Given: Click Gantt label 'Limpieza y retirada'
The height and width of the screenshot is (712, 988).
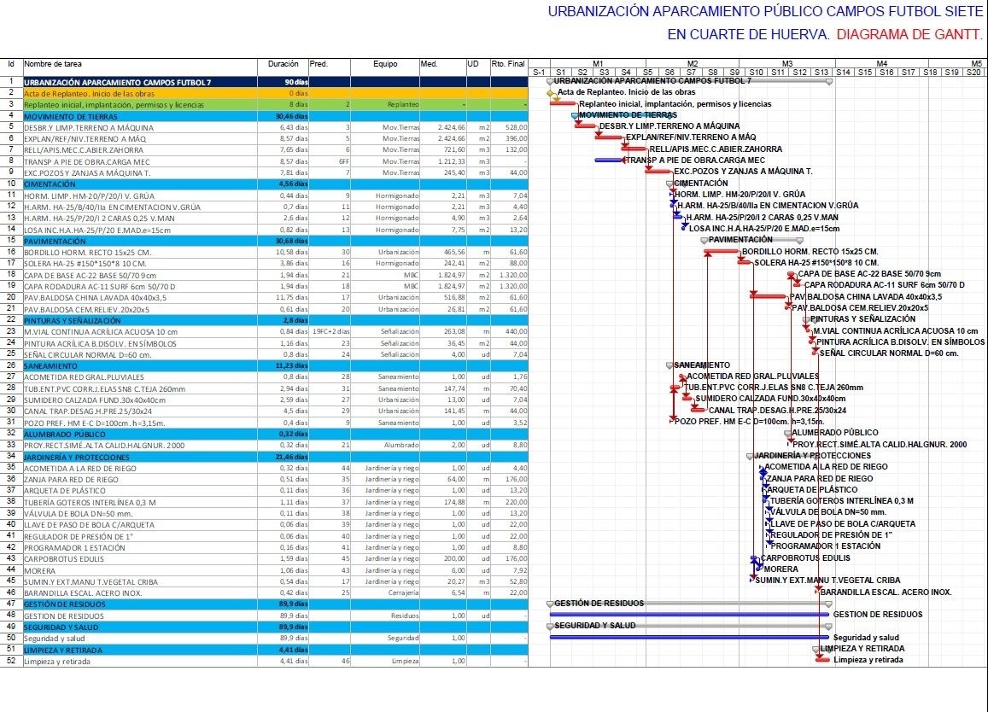Looking at the screenshot, I should 868,660.
